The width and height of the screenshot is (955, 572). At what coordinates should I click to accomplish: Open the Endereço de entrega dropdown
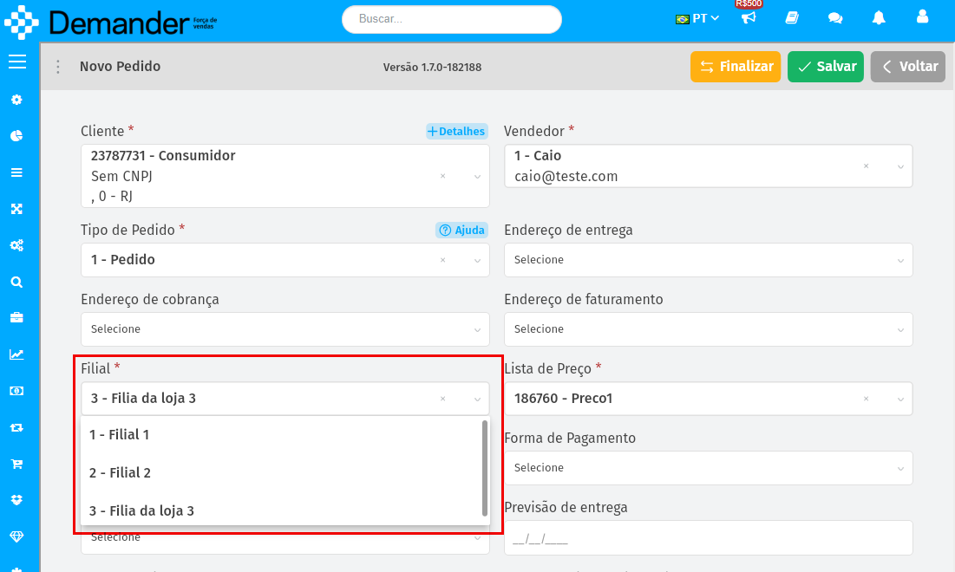[709, 260]
